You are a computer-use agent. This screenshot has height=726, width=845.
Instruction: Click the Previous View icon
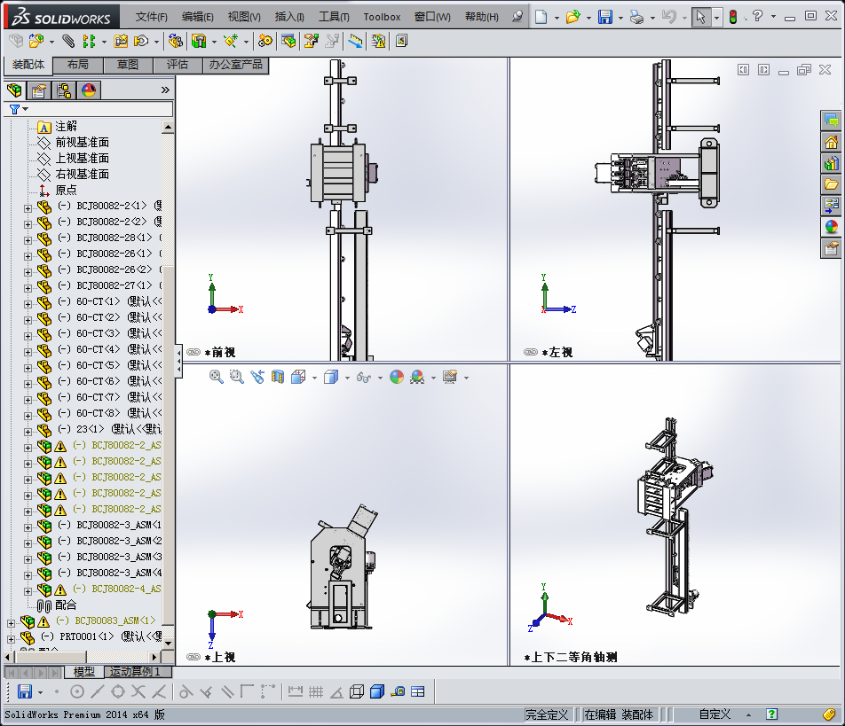[257, 377]
